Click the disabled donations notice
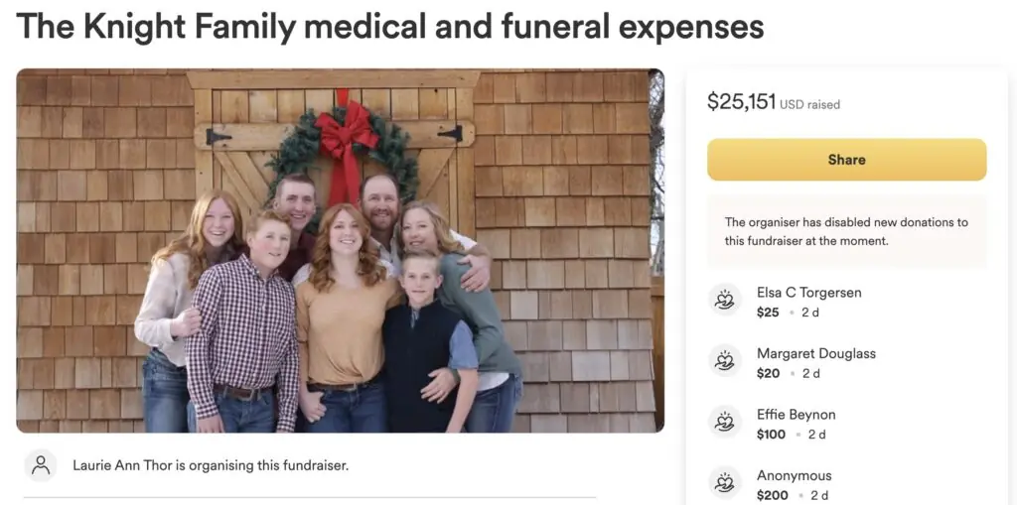1017x505 pixels. click(x=846, y=231)
